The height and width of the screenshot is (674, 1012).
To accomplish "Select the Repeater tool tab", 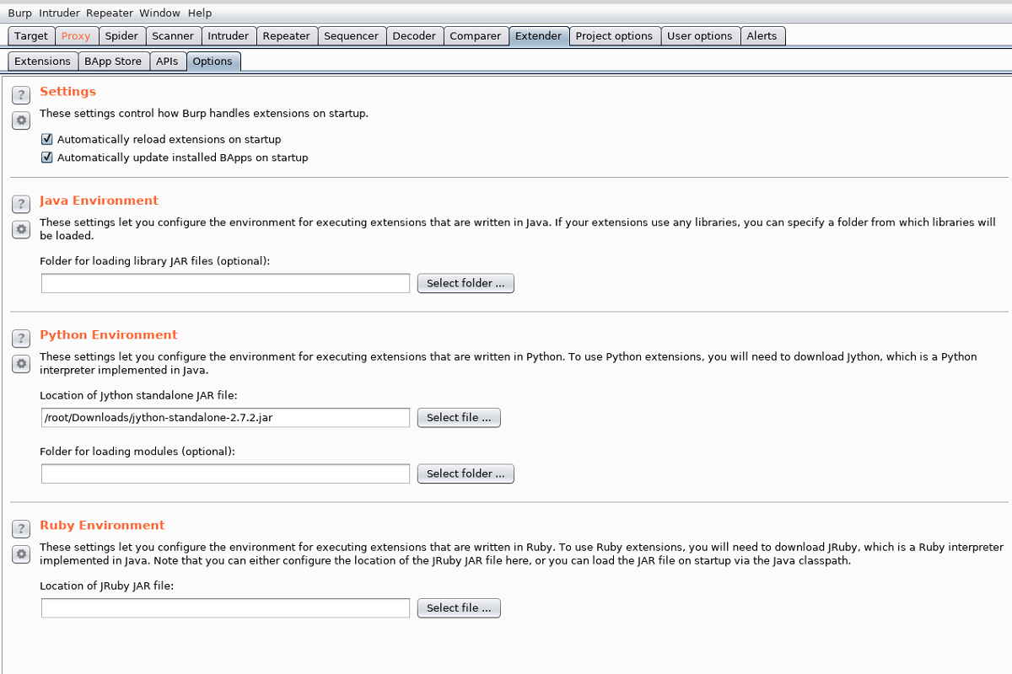I will click(287, 36).
